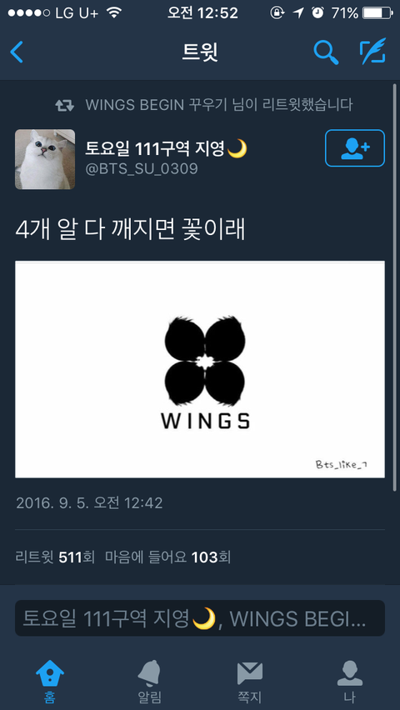Open the Me profile tab (나)
Image resolution: width=400 pixels, height=710 pixels.
(350, 682)
